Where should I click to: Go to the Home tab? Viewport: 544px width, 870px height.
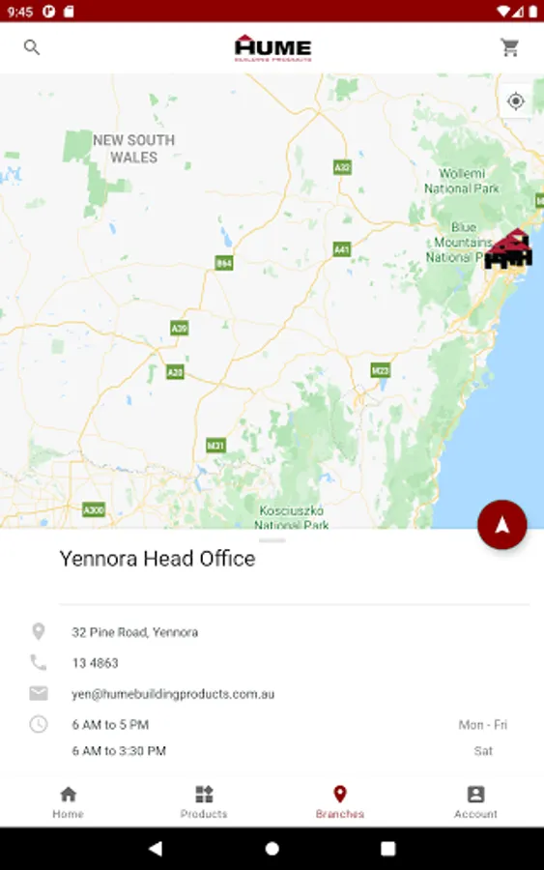[x=69, y=802]
